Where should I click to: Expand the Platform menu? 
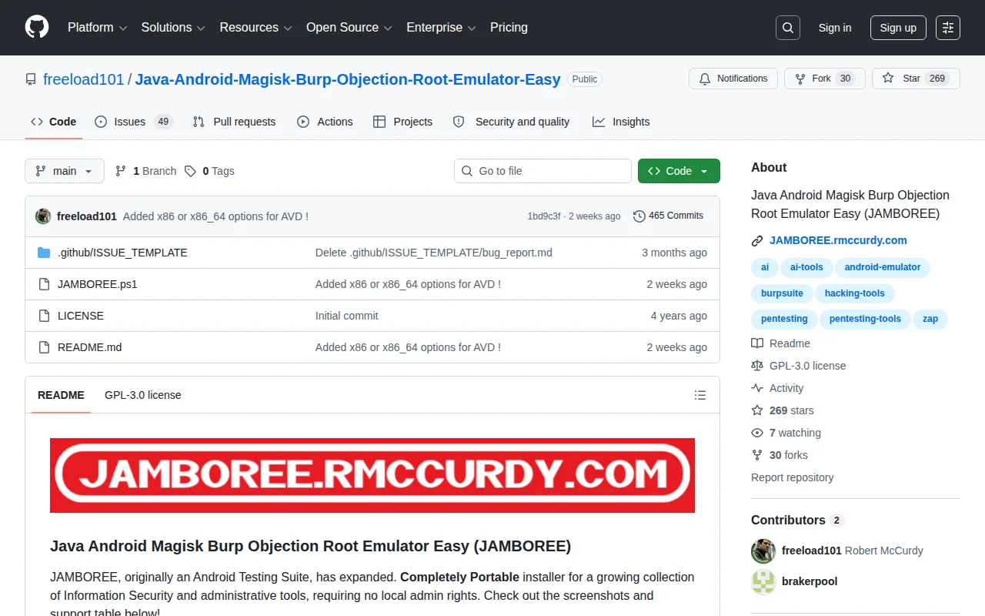coord(98,28)
